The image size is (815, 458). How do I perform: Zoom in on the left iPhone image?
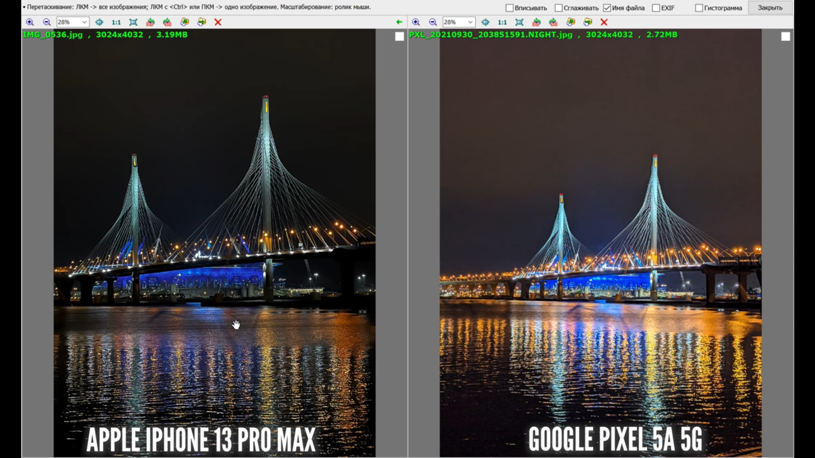(x=30, y=22)
